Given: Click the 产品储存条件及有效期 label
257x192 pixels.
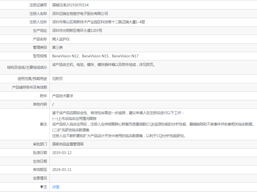Looking at the screenshot, I should tap(30, 87).
